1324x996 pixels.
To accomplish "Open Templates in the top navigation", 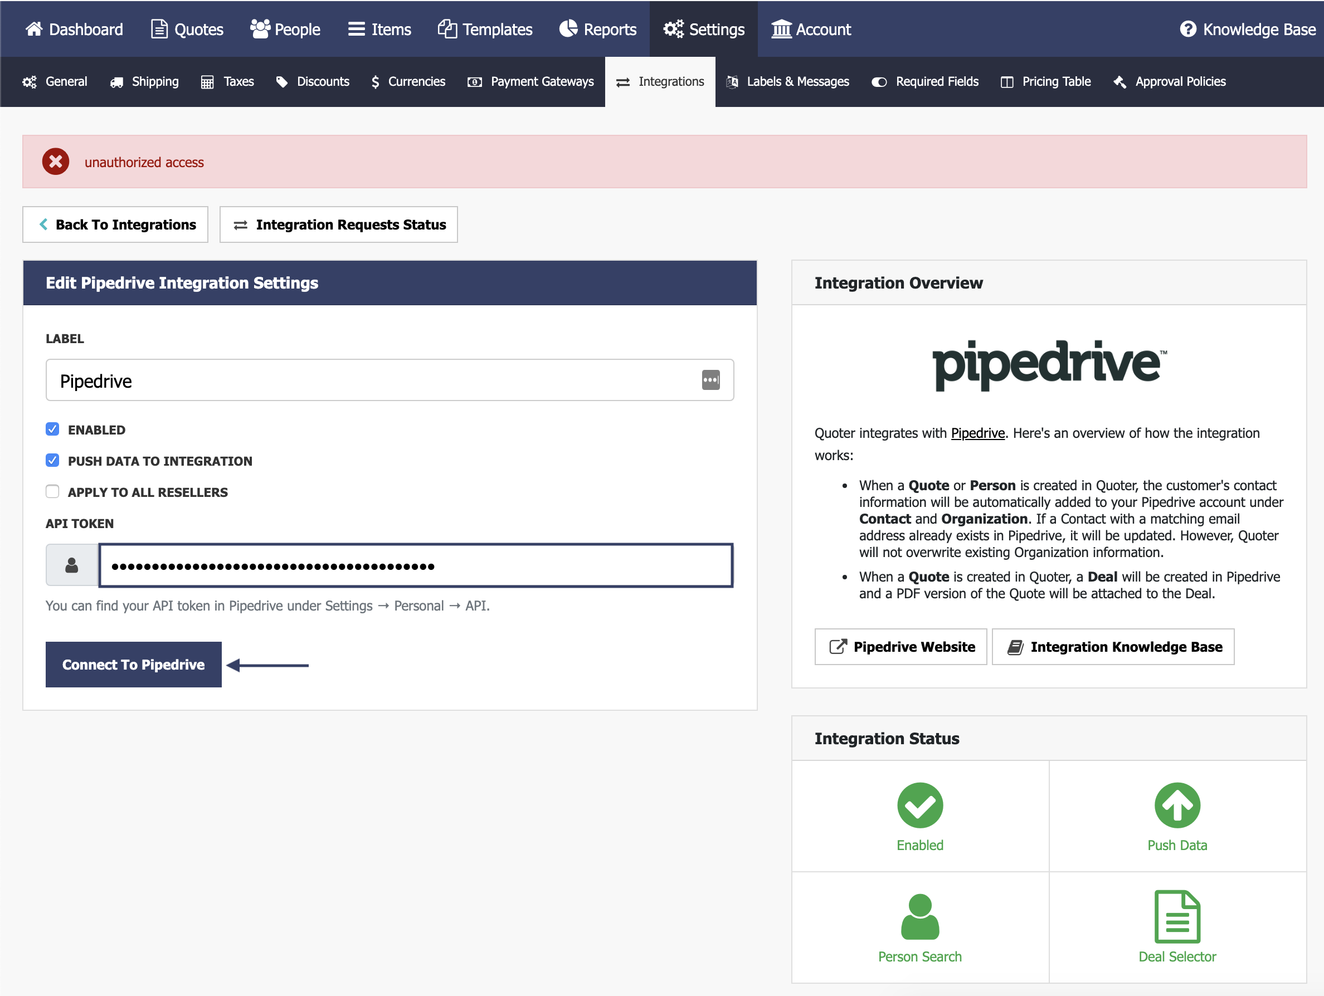I will coord(485,29).
